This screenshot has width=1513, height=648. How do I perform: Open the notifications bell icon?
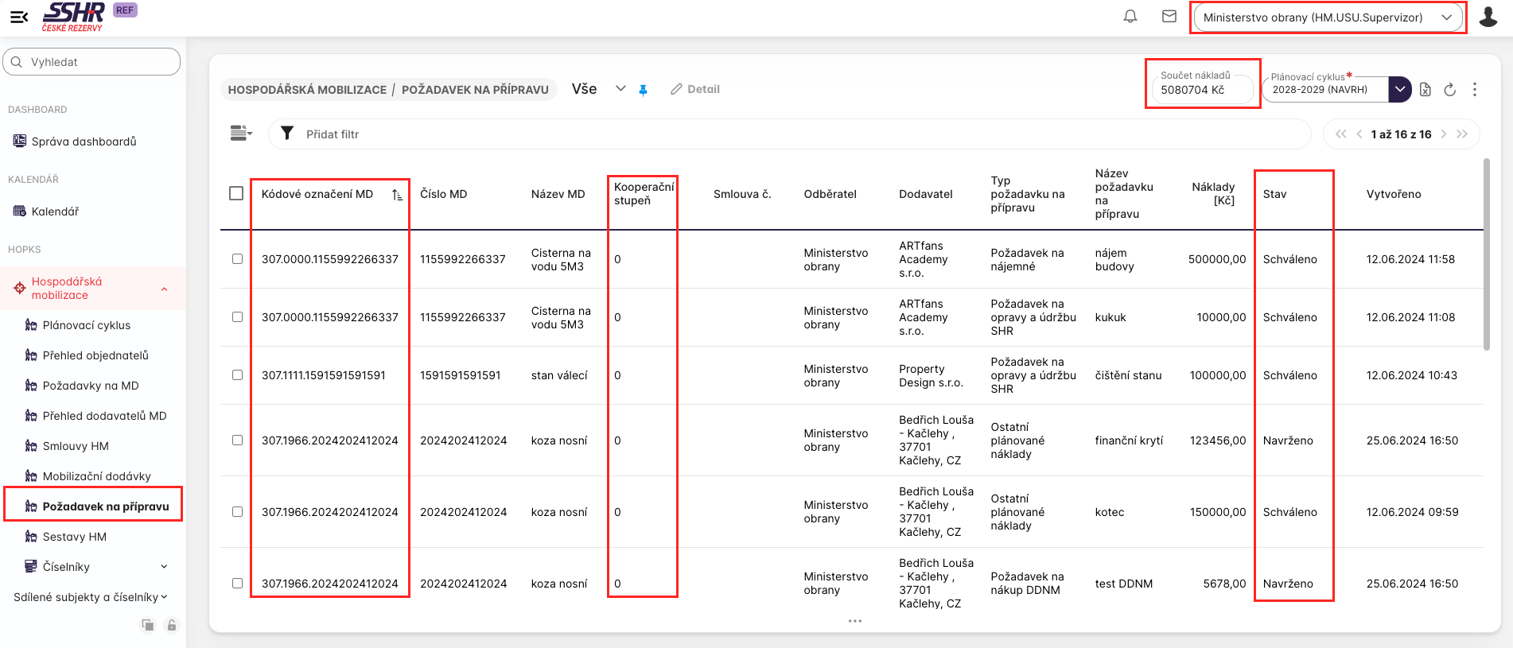pos(1130,17)
